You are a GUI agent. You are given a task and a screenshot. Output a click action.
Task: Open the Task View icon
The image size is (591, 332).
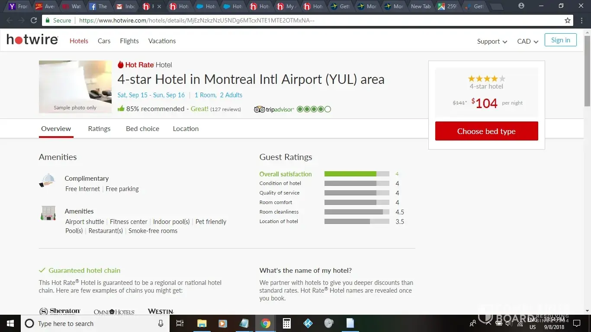coord(180,323)
